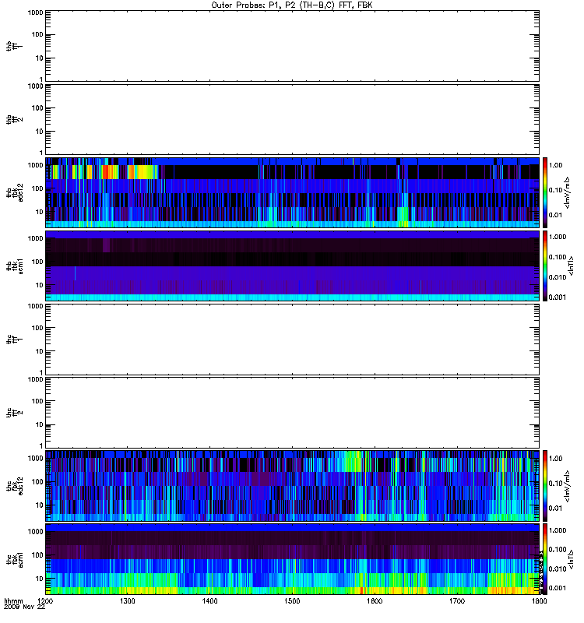Image resolution: width=584 pixels, height=623 pixels.
Task: Click the 1600 time axis label
Action: click(x=375, y=601)
